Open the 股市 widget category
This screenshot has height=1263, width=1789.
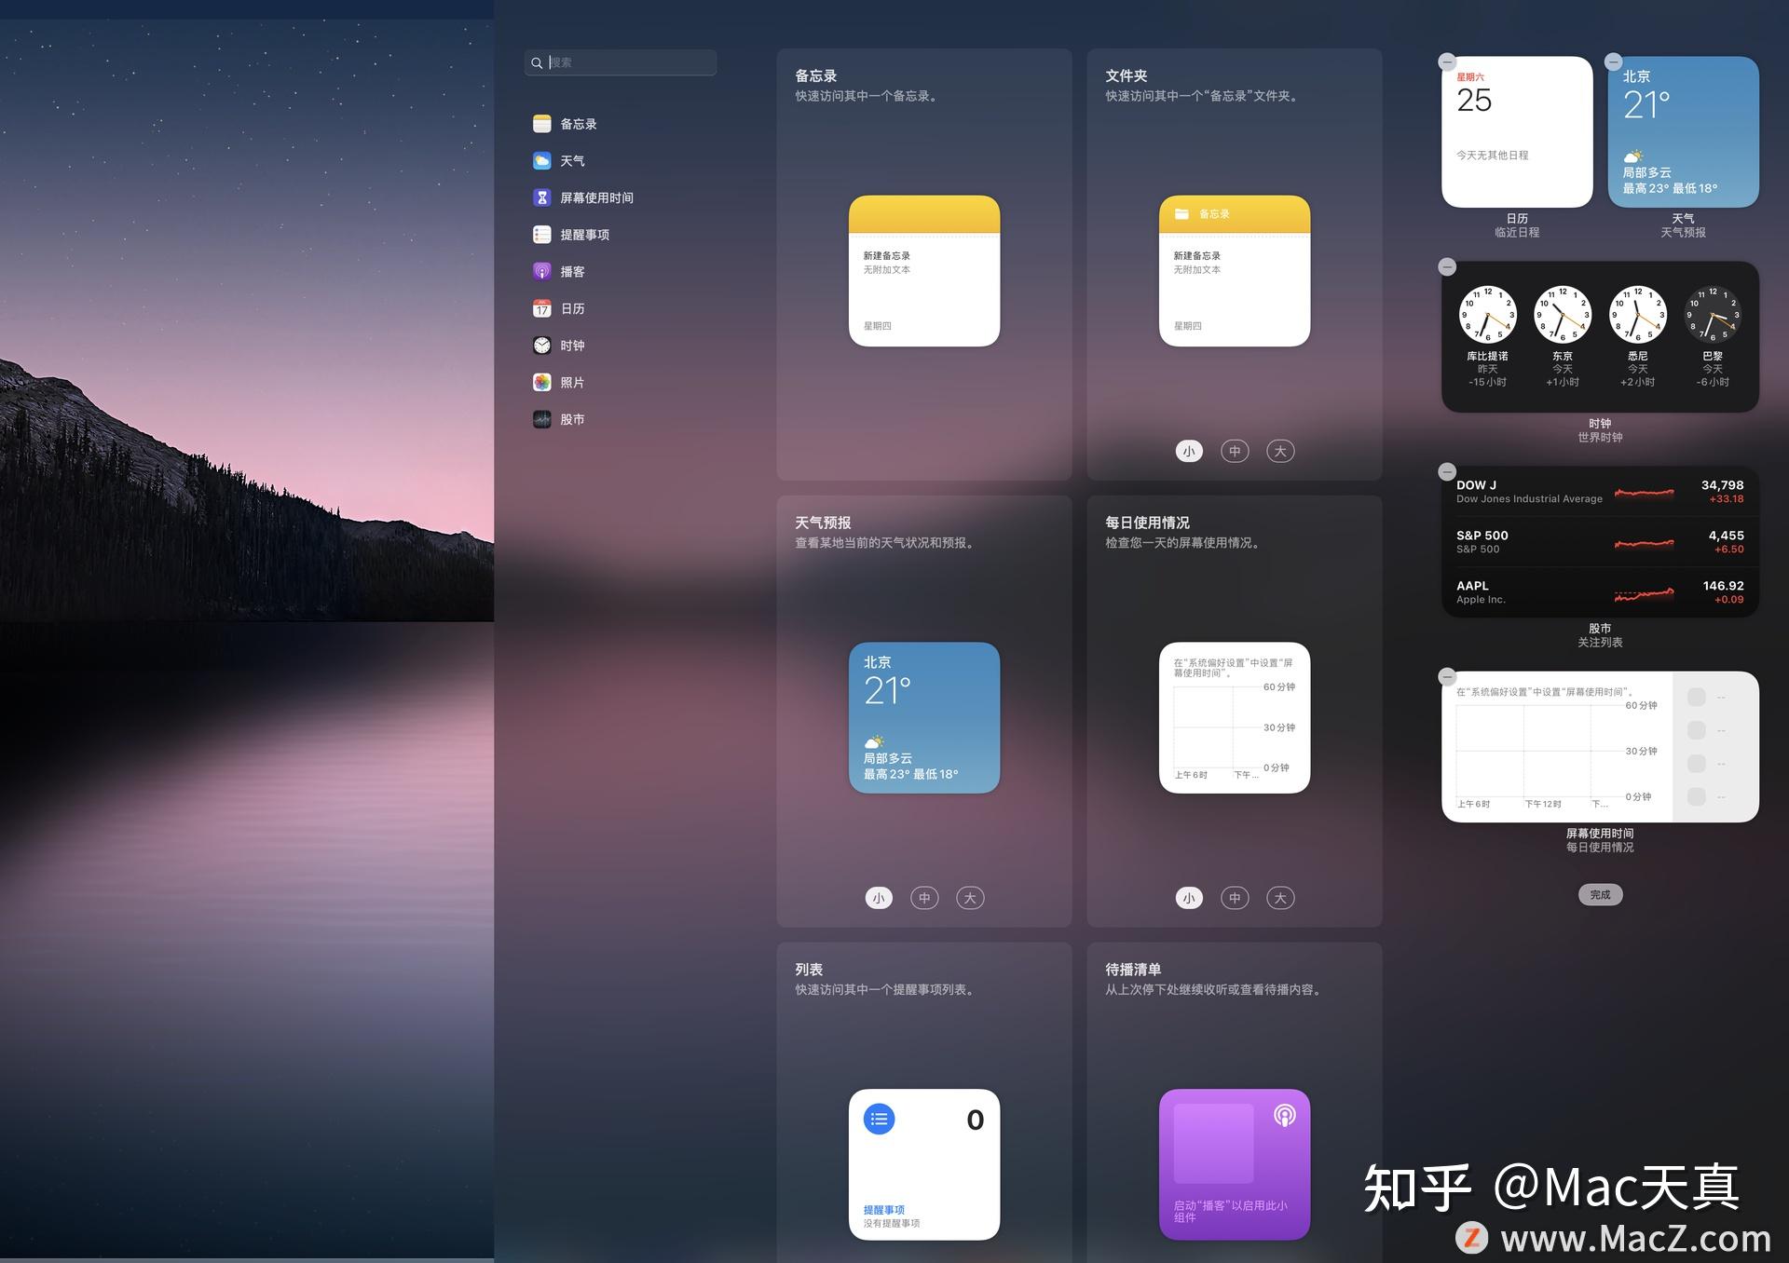(x=573, y=419)
